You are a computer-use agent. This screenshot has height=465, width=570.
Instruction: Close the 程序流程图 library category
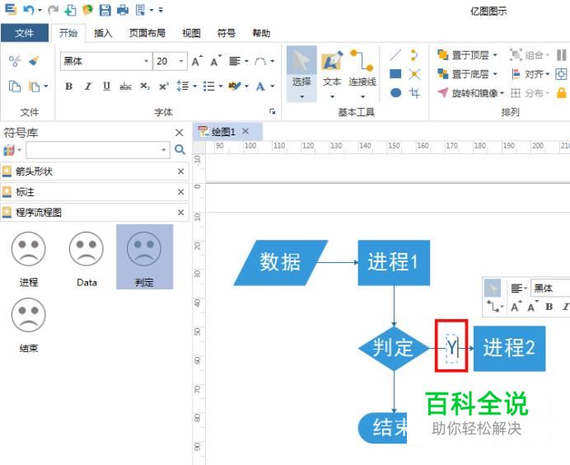point(180,212)
